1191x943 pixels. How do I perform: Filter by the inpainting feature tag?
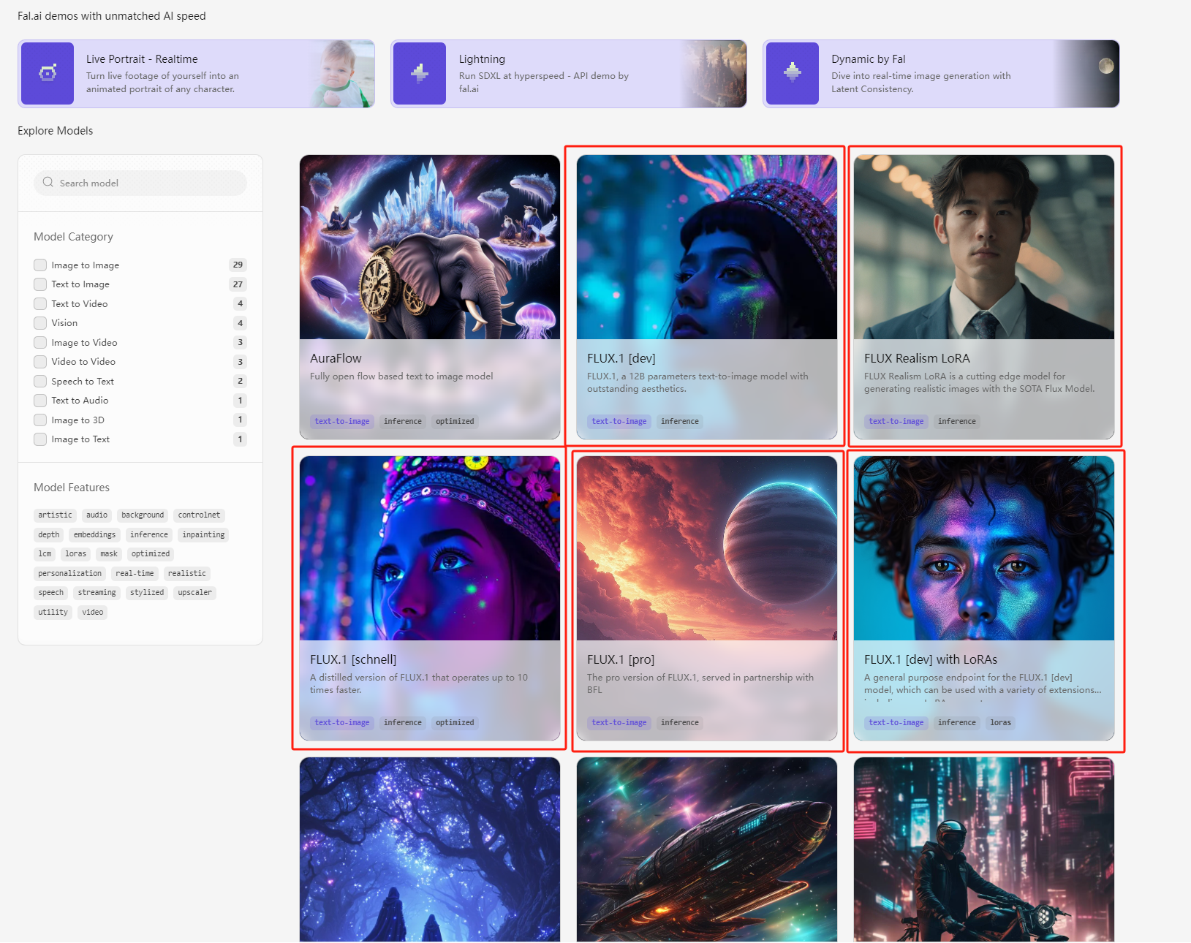tap(203, 535)
